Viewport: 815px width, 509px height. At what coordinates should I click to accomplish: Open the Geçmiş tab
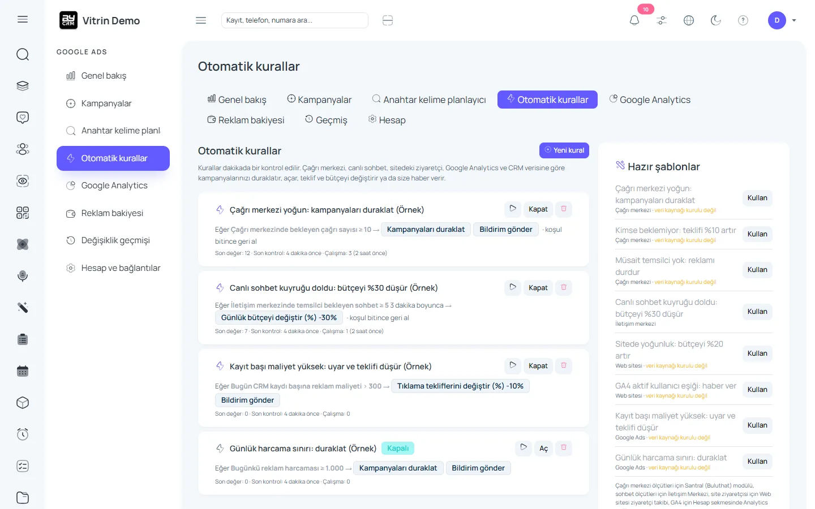tap(326, 120)
